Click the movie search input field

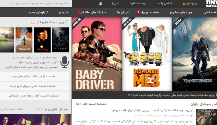36,3
